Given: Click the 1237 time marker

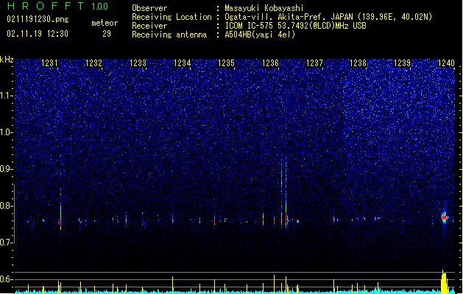Looking at the screenshot, I should [315, 62].
